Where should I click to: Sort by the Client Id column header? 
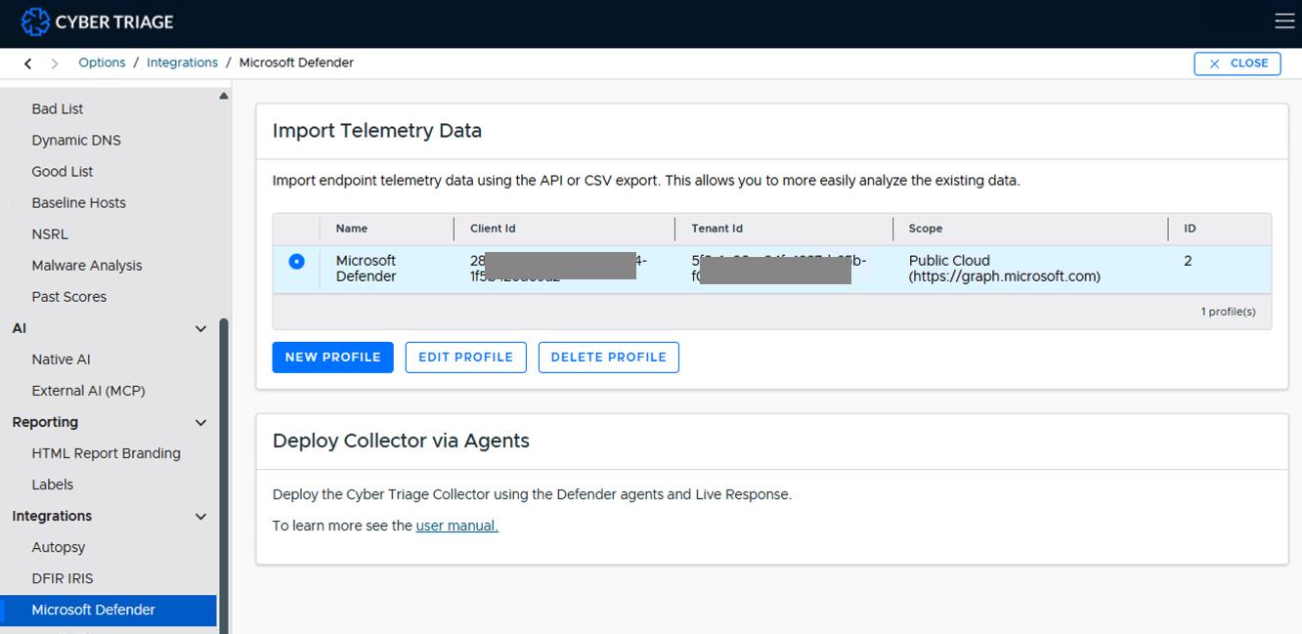click(493, 229)
